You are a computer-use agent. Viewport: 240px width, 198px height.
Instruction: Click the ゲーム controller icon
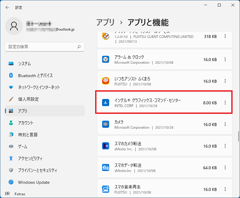tap(11, 147)
